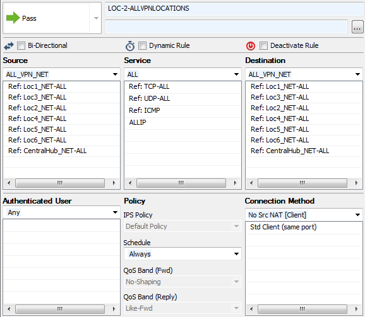Screen dimensions: 365x317
Task: Click left scroll arrow in Service list
Action: (x=130, y=183)
